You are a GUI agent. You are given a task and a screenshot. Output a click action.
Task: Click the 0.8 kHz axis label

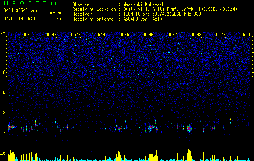point(3,113)
